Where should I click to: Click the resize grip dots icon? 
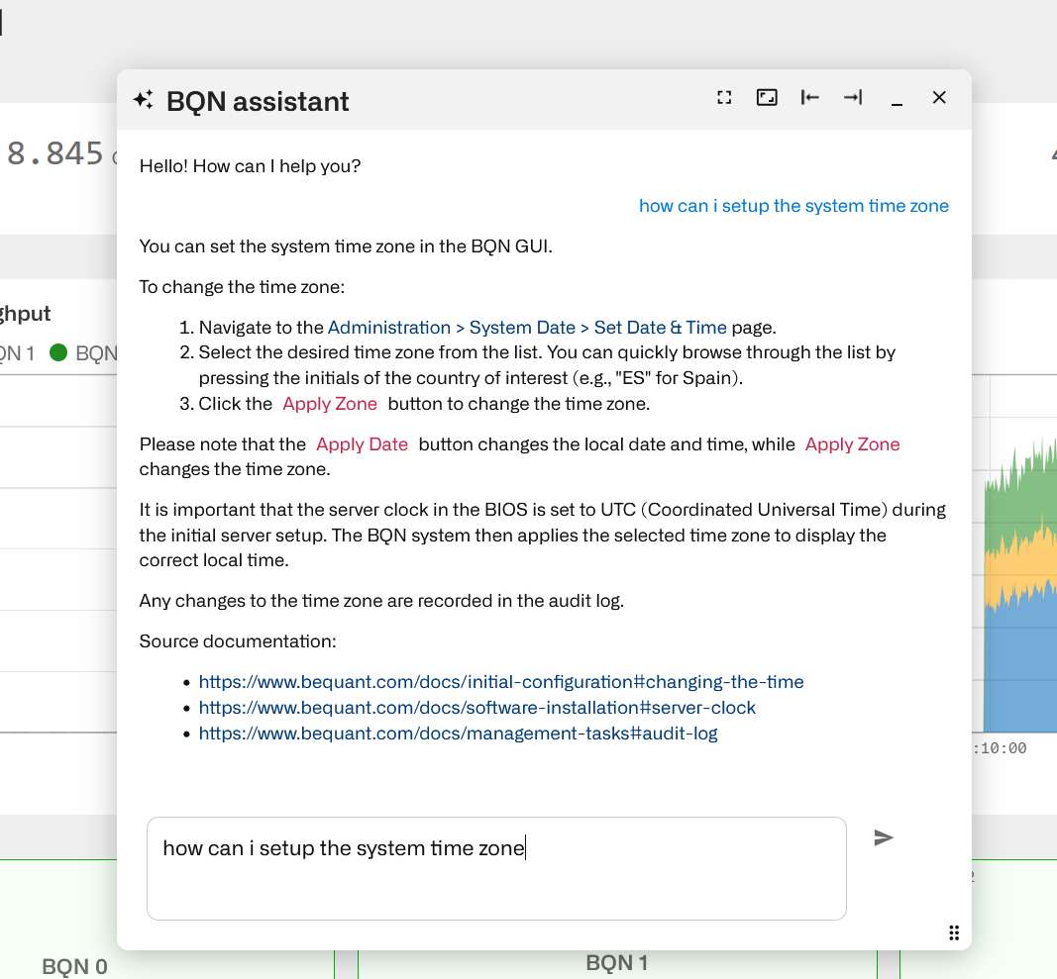[954, 932]
